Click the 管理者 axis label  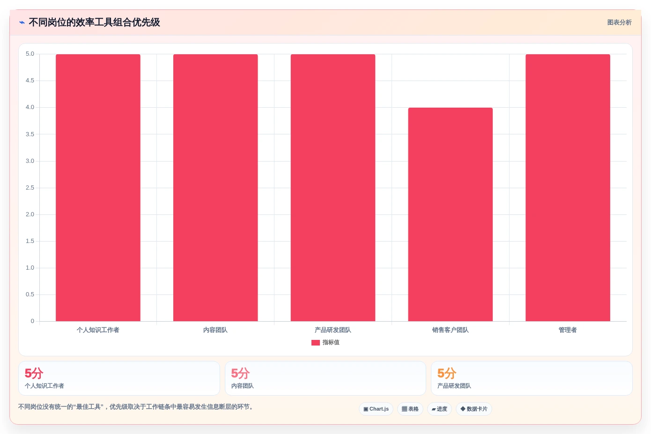(568, 330)
